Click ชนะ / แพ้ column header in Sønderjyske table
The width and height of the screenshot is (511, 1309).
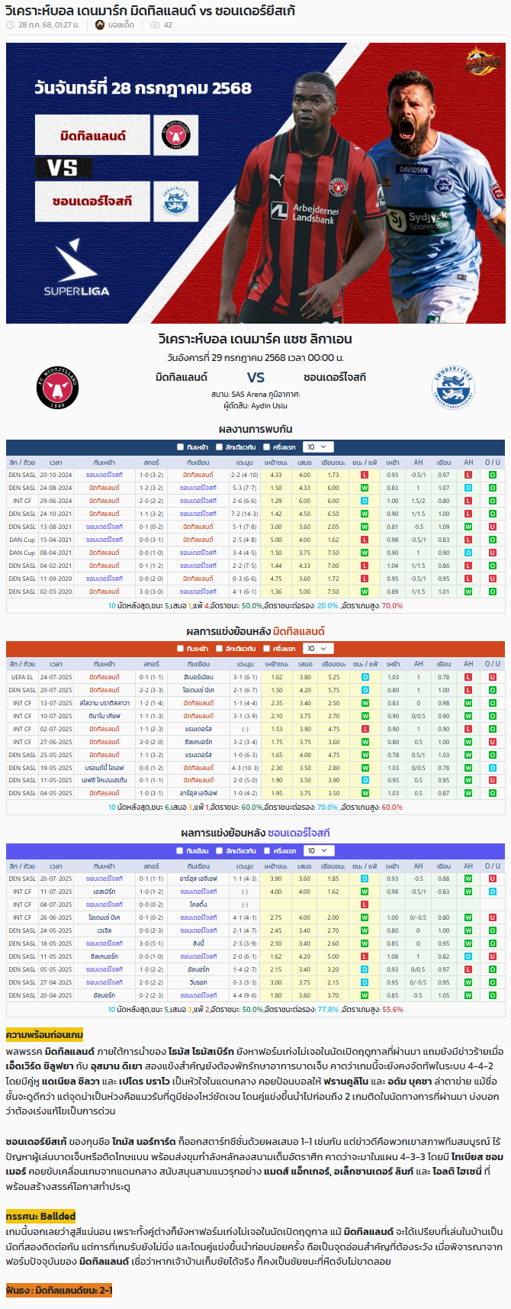[x=365, y=866]
